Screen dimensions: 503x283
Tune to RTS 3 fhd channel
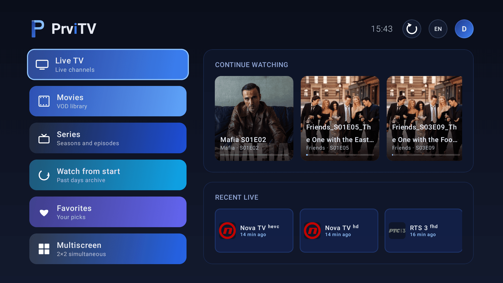pos(423,231)
